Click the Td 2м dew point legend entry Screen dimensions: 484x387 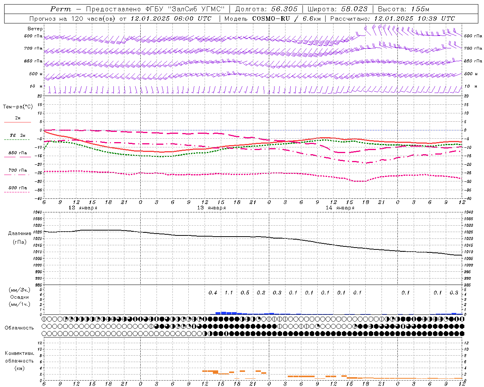click(x=17, y=135)
